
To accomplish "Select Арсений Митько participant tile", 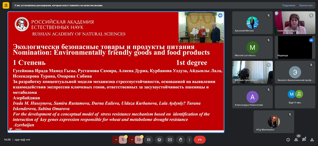I will [252, 23].
